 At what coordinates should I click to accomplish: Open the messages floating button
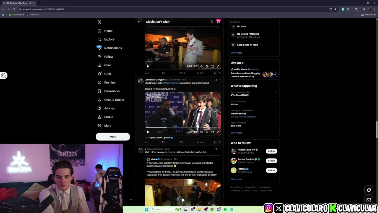(369, 200)
